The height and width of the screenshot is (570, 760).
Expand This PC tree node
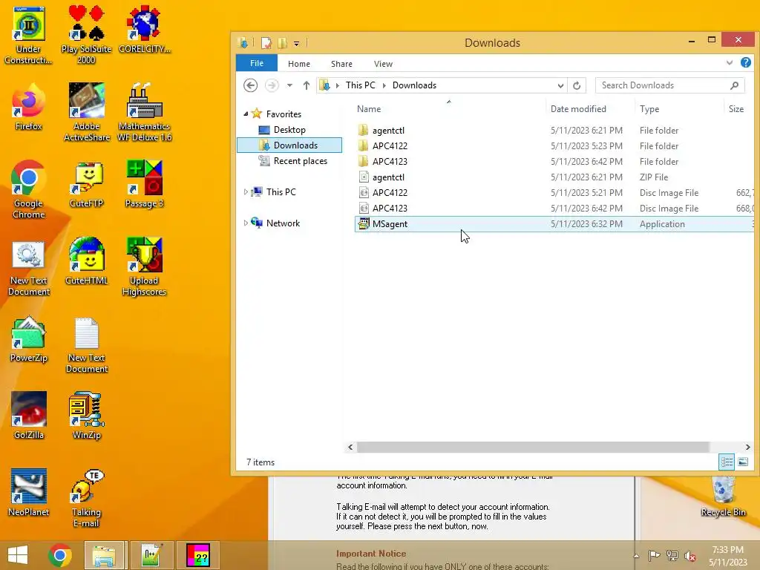coord(246,192)
